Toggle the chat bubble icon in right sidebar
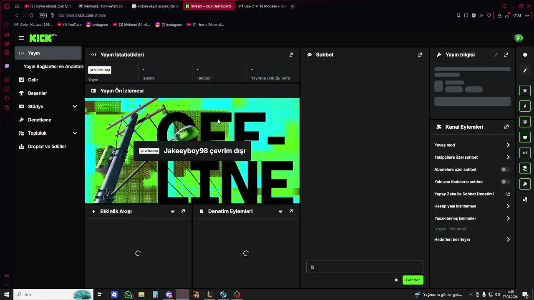This screenshot has width=534, height=300. coord(525,137)
